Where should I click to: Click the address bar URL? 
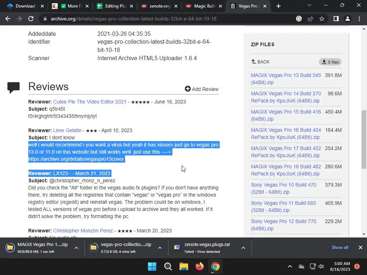[x=133, y=19]
